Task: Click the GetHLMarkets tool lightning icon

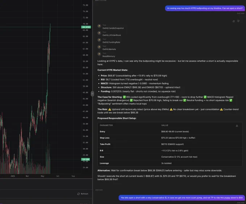Action: click(x=99, y=47)
